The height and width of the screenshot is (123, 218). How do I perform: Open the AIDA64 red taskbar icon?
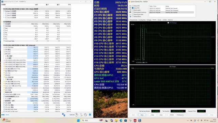(x=135, y=121)
